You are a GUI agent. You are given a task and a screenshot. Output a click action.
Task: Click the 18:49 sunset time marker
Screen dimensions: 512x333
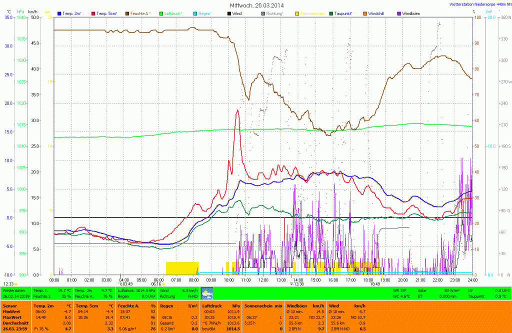pyautogui.click(x=374, y=284)
